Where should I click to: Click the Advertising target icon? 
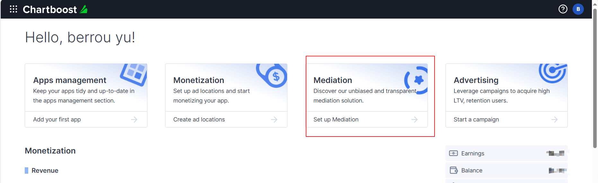point(553,72)
